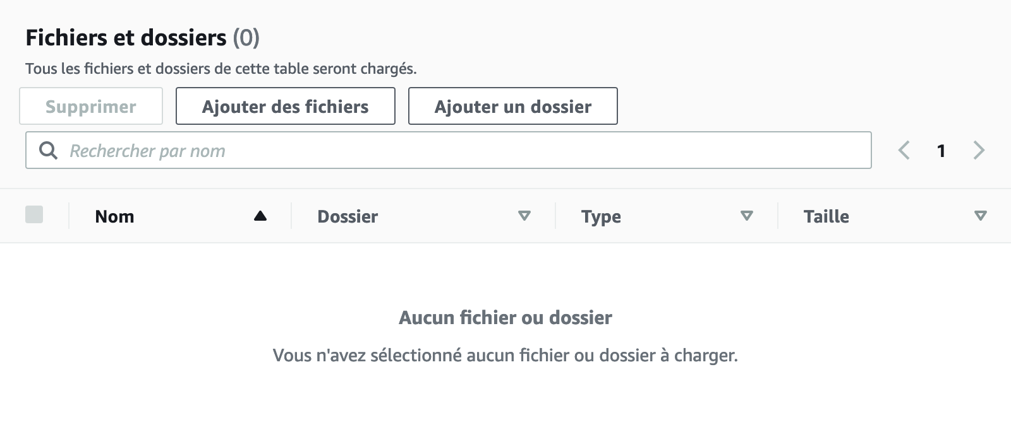The height and width of the screenshot is (425, 1011).
Task: Toggle the select-all checkbox in table header
Action: [x=34, y=214]
